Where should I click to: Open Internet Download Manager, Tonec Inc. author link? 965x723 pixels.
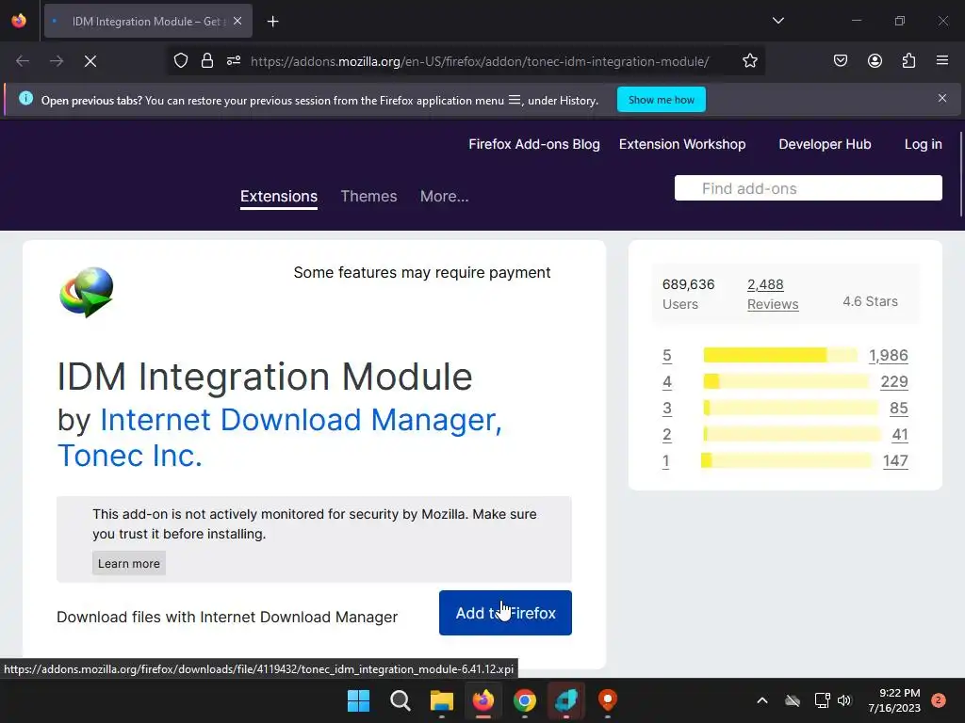(x=280, y=438)
